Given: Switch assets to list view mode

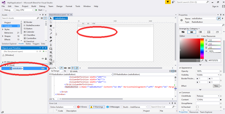Looking at the screenshot, I should pyautogui.click(x=45, y=18).
